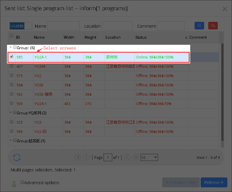Collapse the Group:姑苏区 expander triangle
The width and height of the screenshot is (232, 192).
click(x=10, y=141)
